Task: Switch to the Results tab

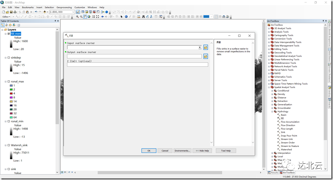Action: click(273, 173)
